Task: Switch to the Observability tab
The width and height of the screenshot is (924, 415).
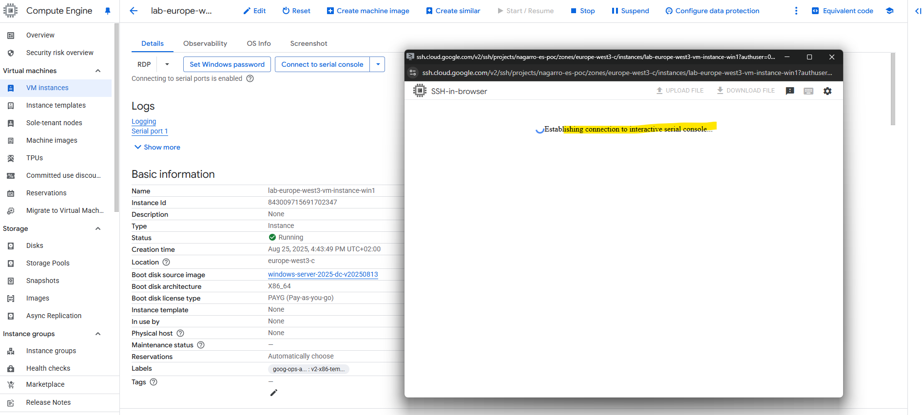Action: (x=205, y=43)
